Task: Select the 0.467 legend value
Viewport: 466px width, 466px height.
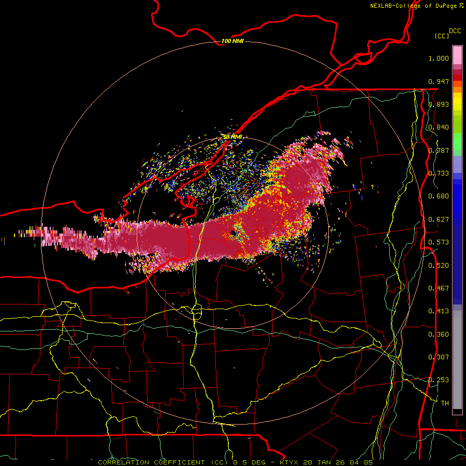Action: 439,288
